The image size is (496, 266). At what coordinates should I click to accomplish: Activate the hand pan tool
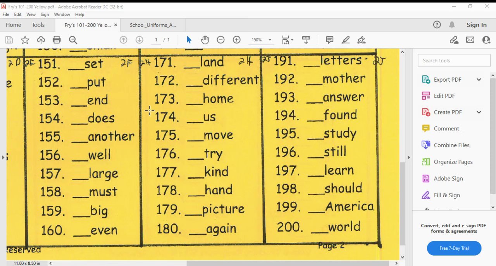pos(205,40)
